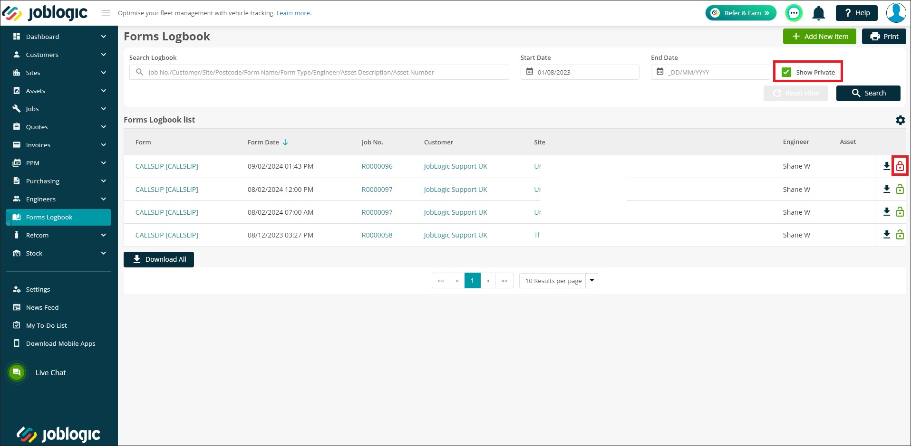Click the Add New Item button

pyautogui.click(x=819, y=37)
